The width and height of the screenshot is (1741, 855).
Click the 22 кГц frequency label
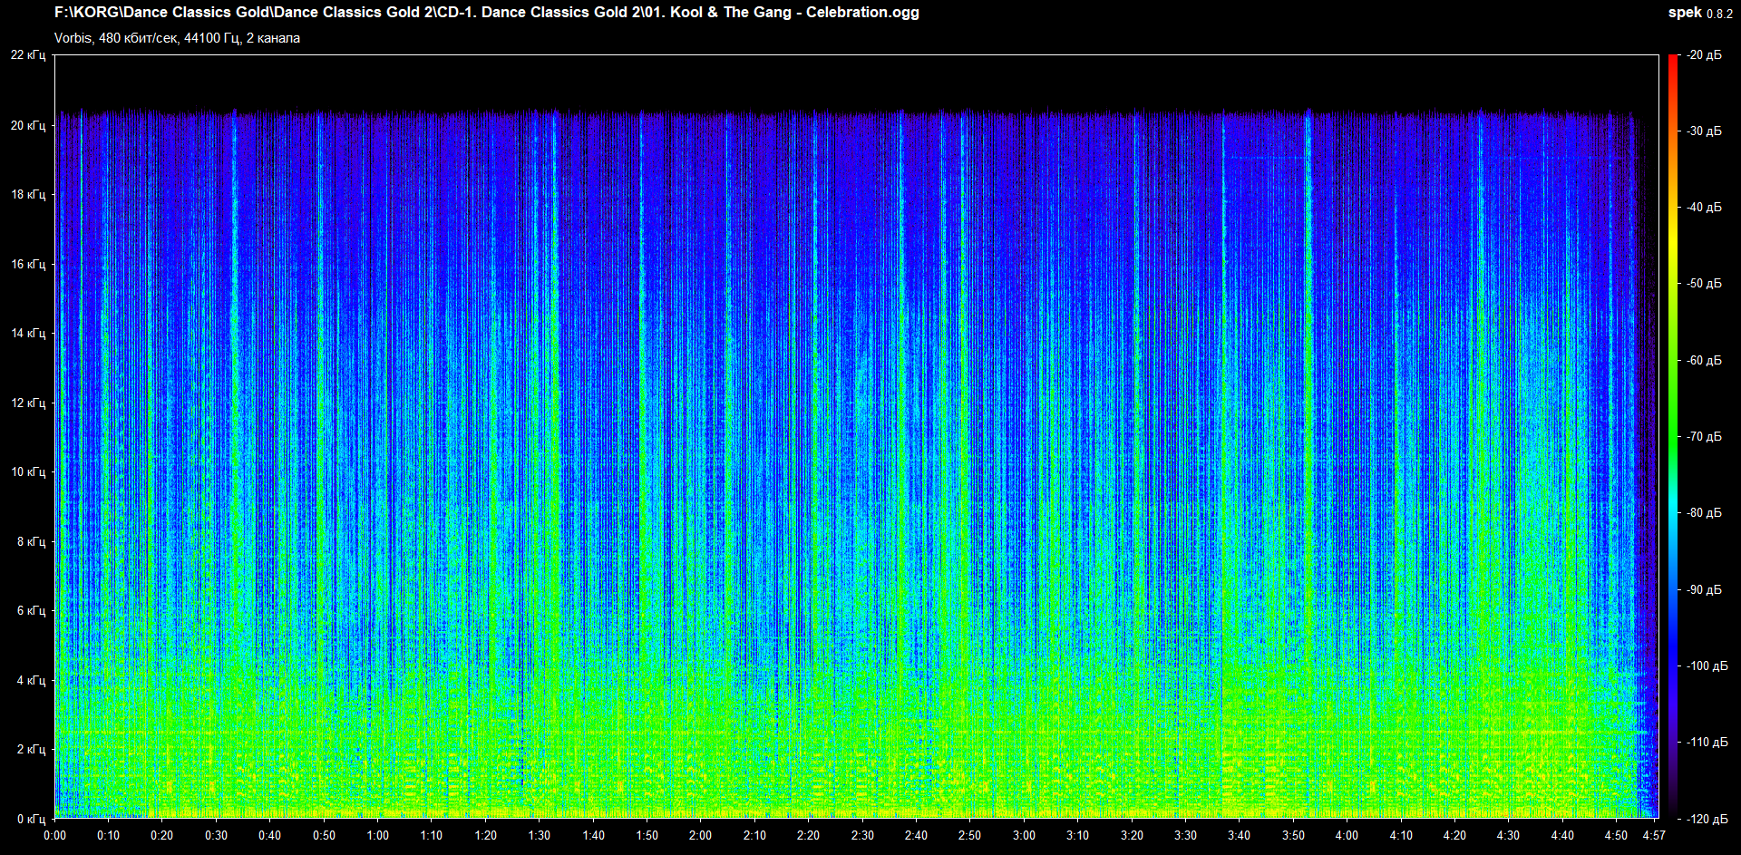click(28, 55)
